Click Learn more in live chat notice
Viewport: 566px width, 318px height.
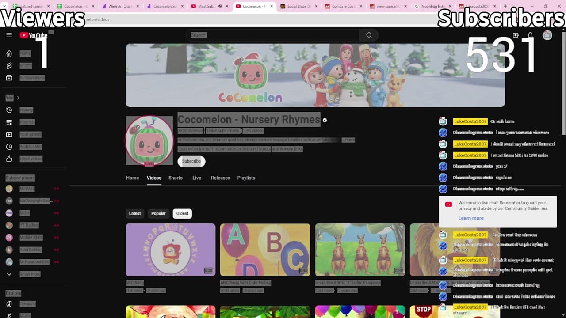(x=471, y=218)
